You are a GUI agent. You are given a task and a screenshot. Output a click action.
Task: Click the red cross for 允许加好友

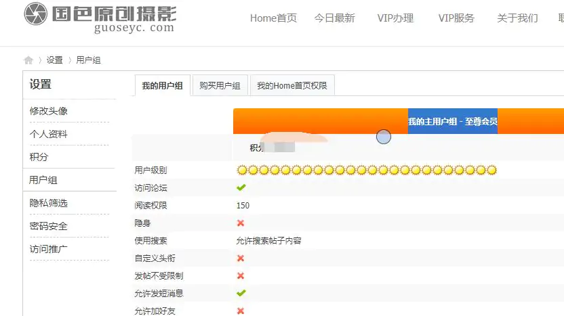[x=241, y=311]
